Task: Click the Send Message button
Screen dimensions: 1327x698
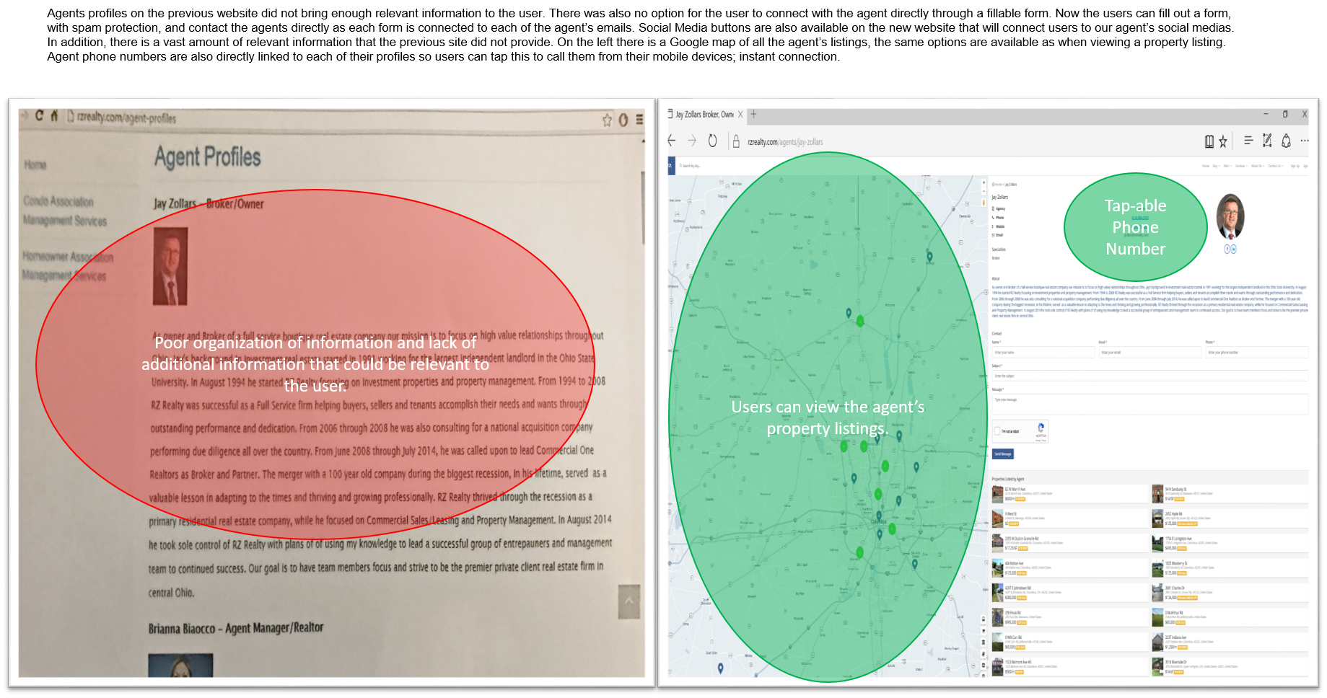Action: point(1003,454)
